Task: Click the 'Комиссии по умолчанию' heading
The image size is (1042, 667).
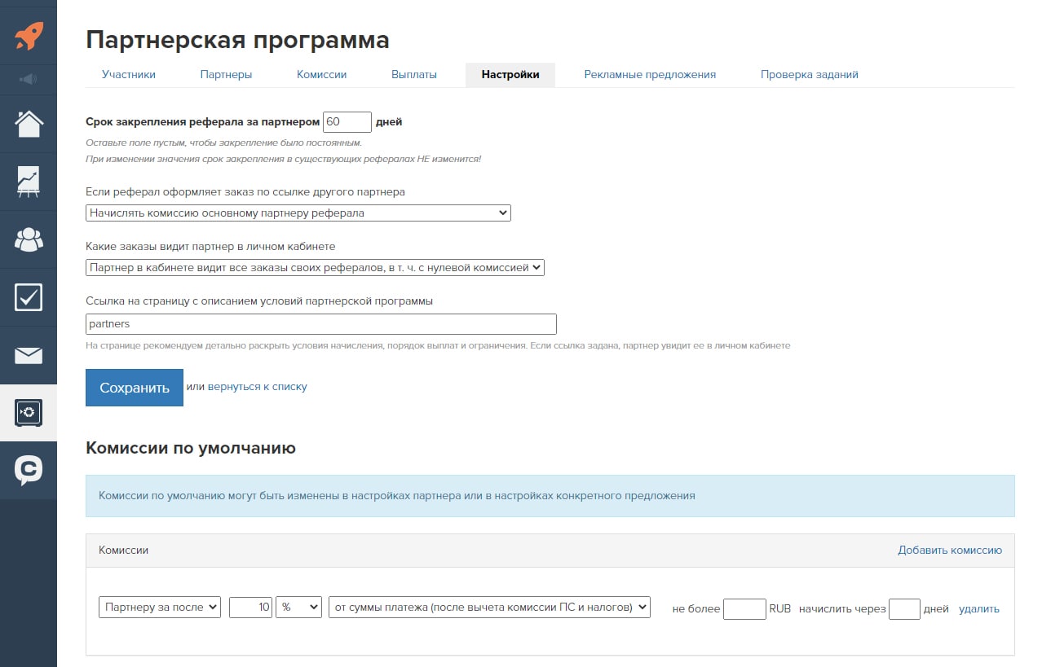Action: [x=191, y=448]
